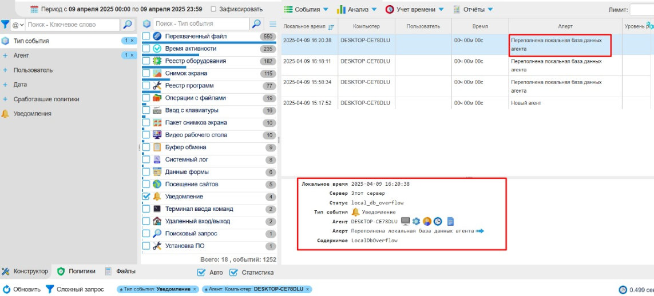Click the magnifier next to event type search
This screenshot has width=654, height=296.
[x=257, y=24]
